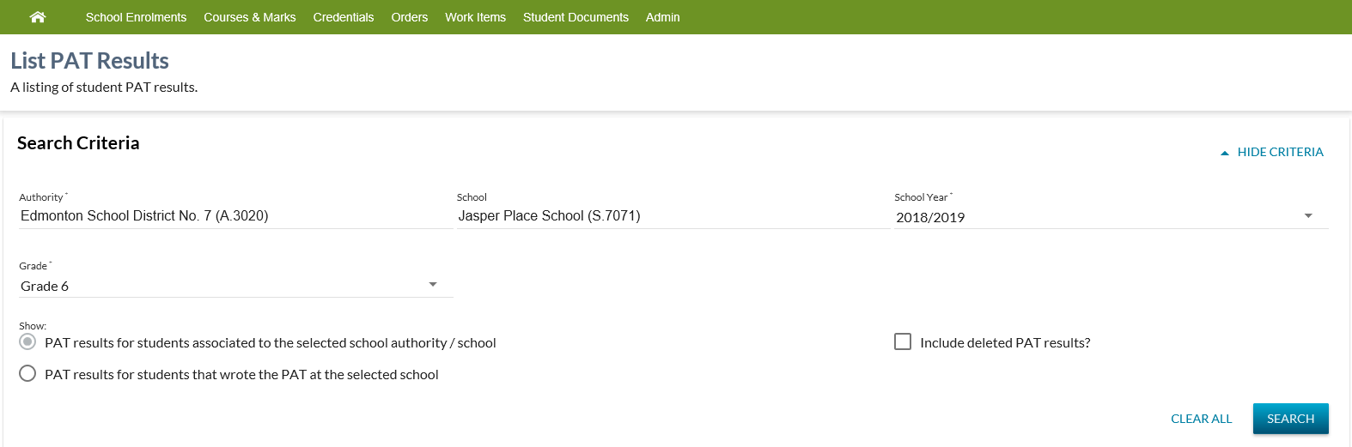Open the Work Items menu
The width and height of the screenshot is (1352, 447).
pyautogui.click(x=475, y=17)
